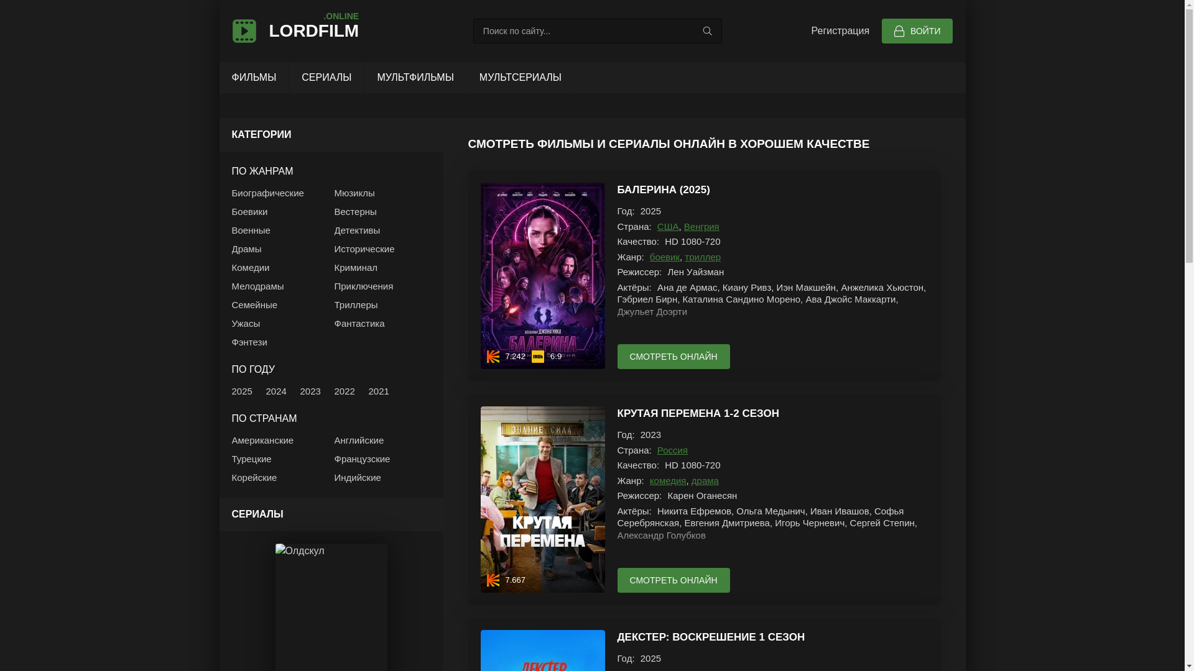
Task: Select Английские country filter
Action: (x=359, y=440)
